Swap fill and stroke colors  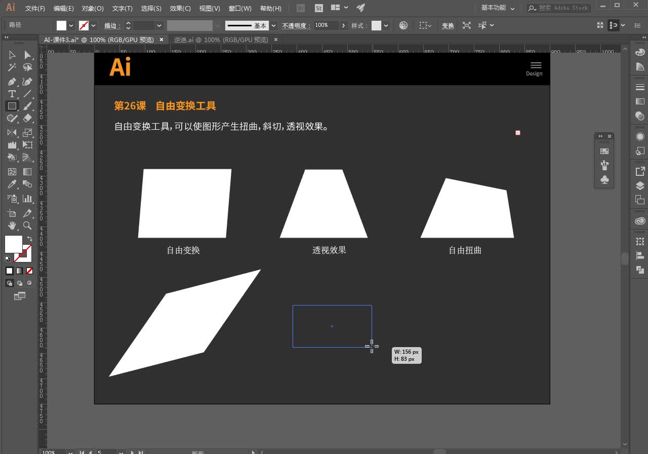coord(29,237)
